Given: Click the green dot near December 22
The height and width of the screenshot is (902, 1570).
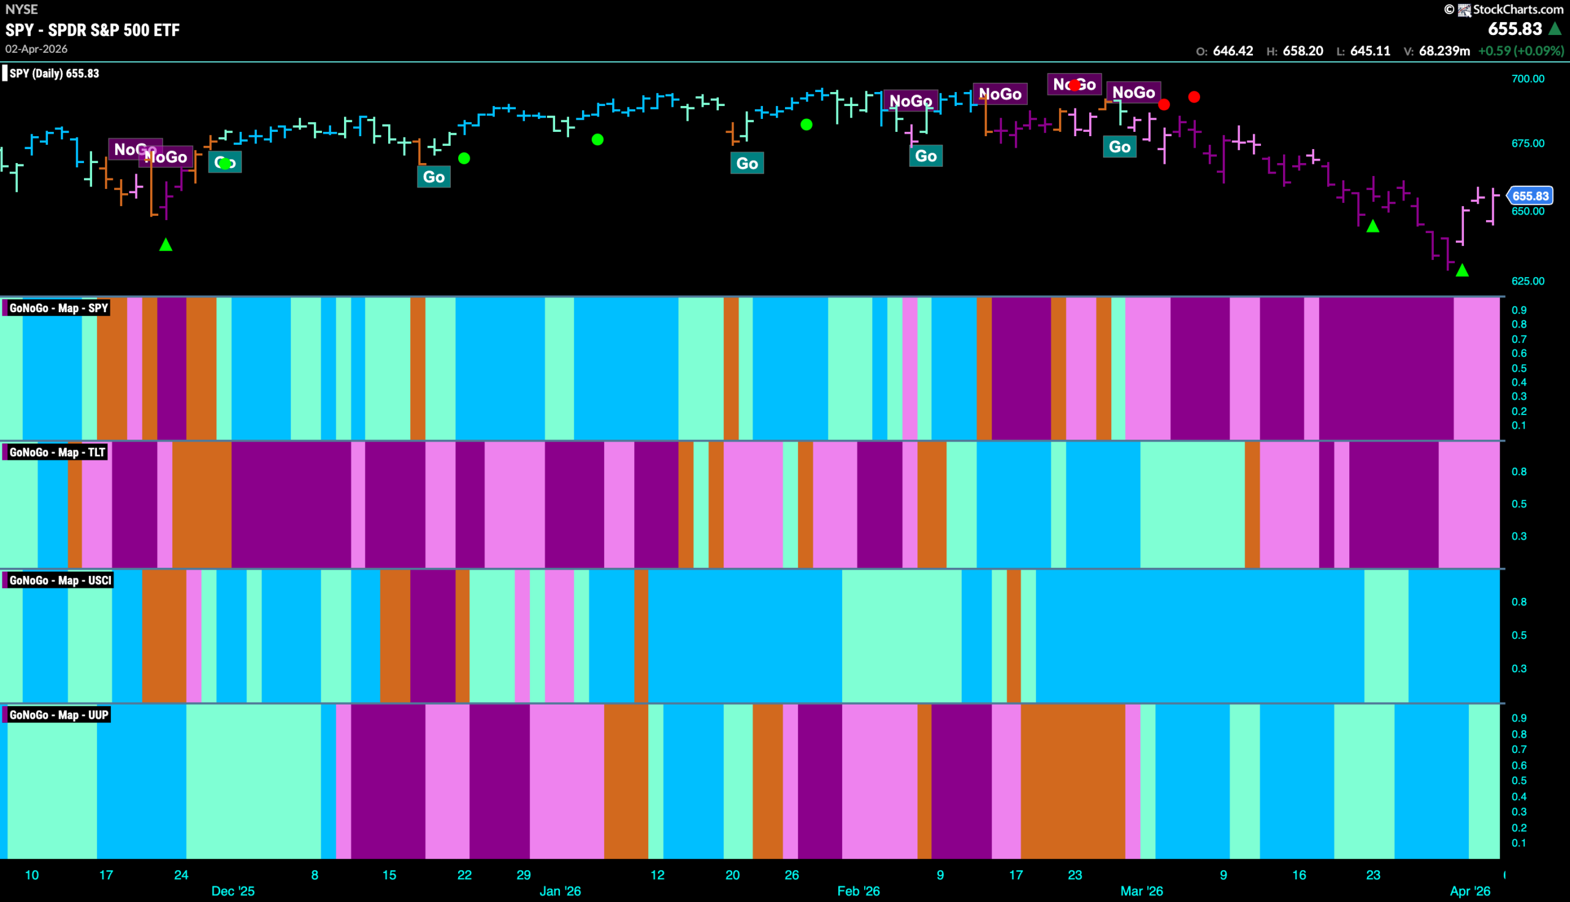Looking at the screenshot, I should pos(464,159).
